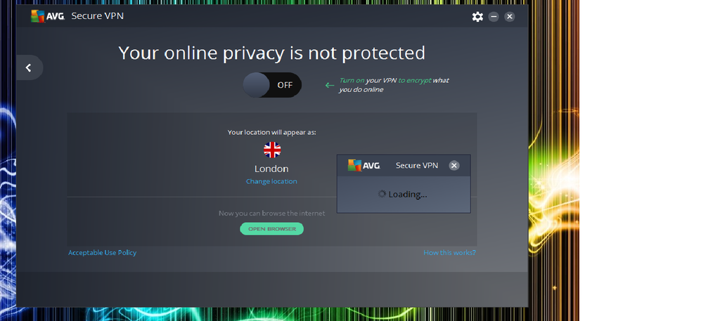Open the Change location link
This screenshot has height=321, width=720.
coord(271,181)
